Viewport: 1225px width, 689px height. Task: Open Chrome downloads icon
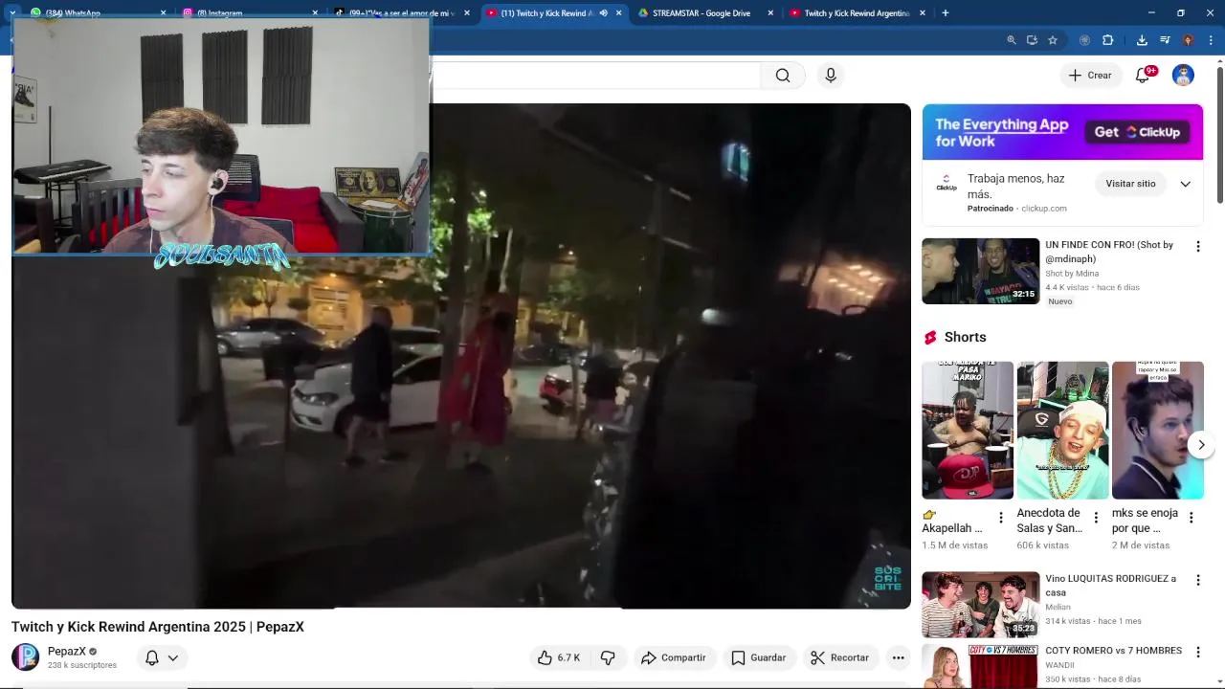click(x=1142, y=40)
